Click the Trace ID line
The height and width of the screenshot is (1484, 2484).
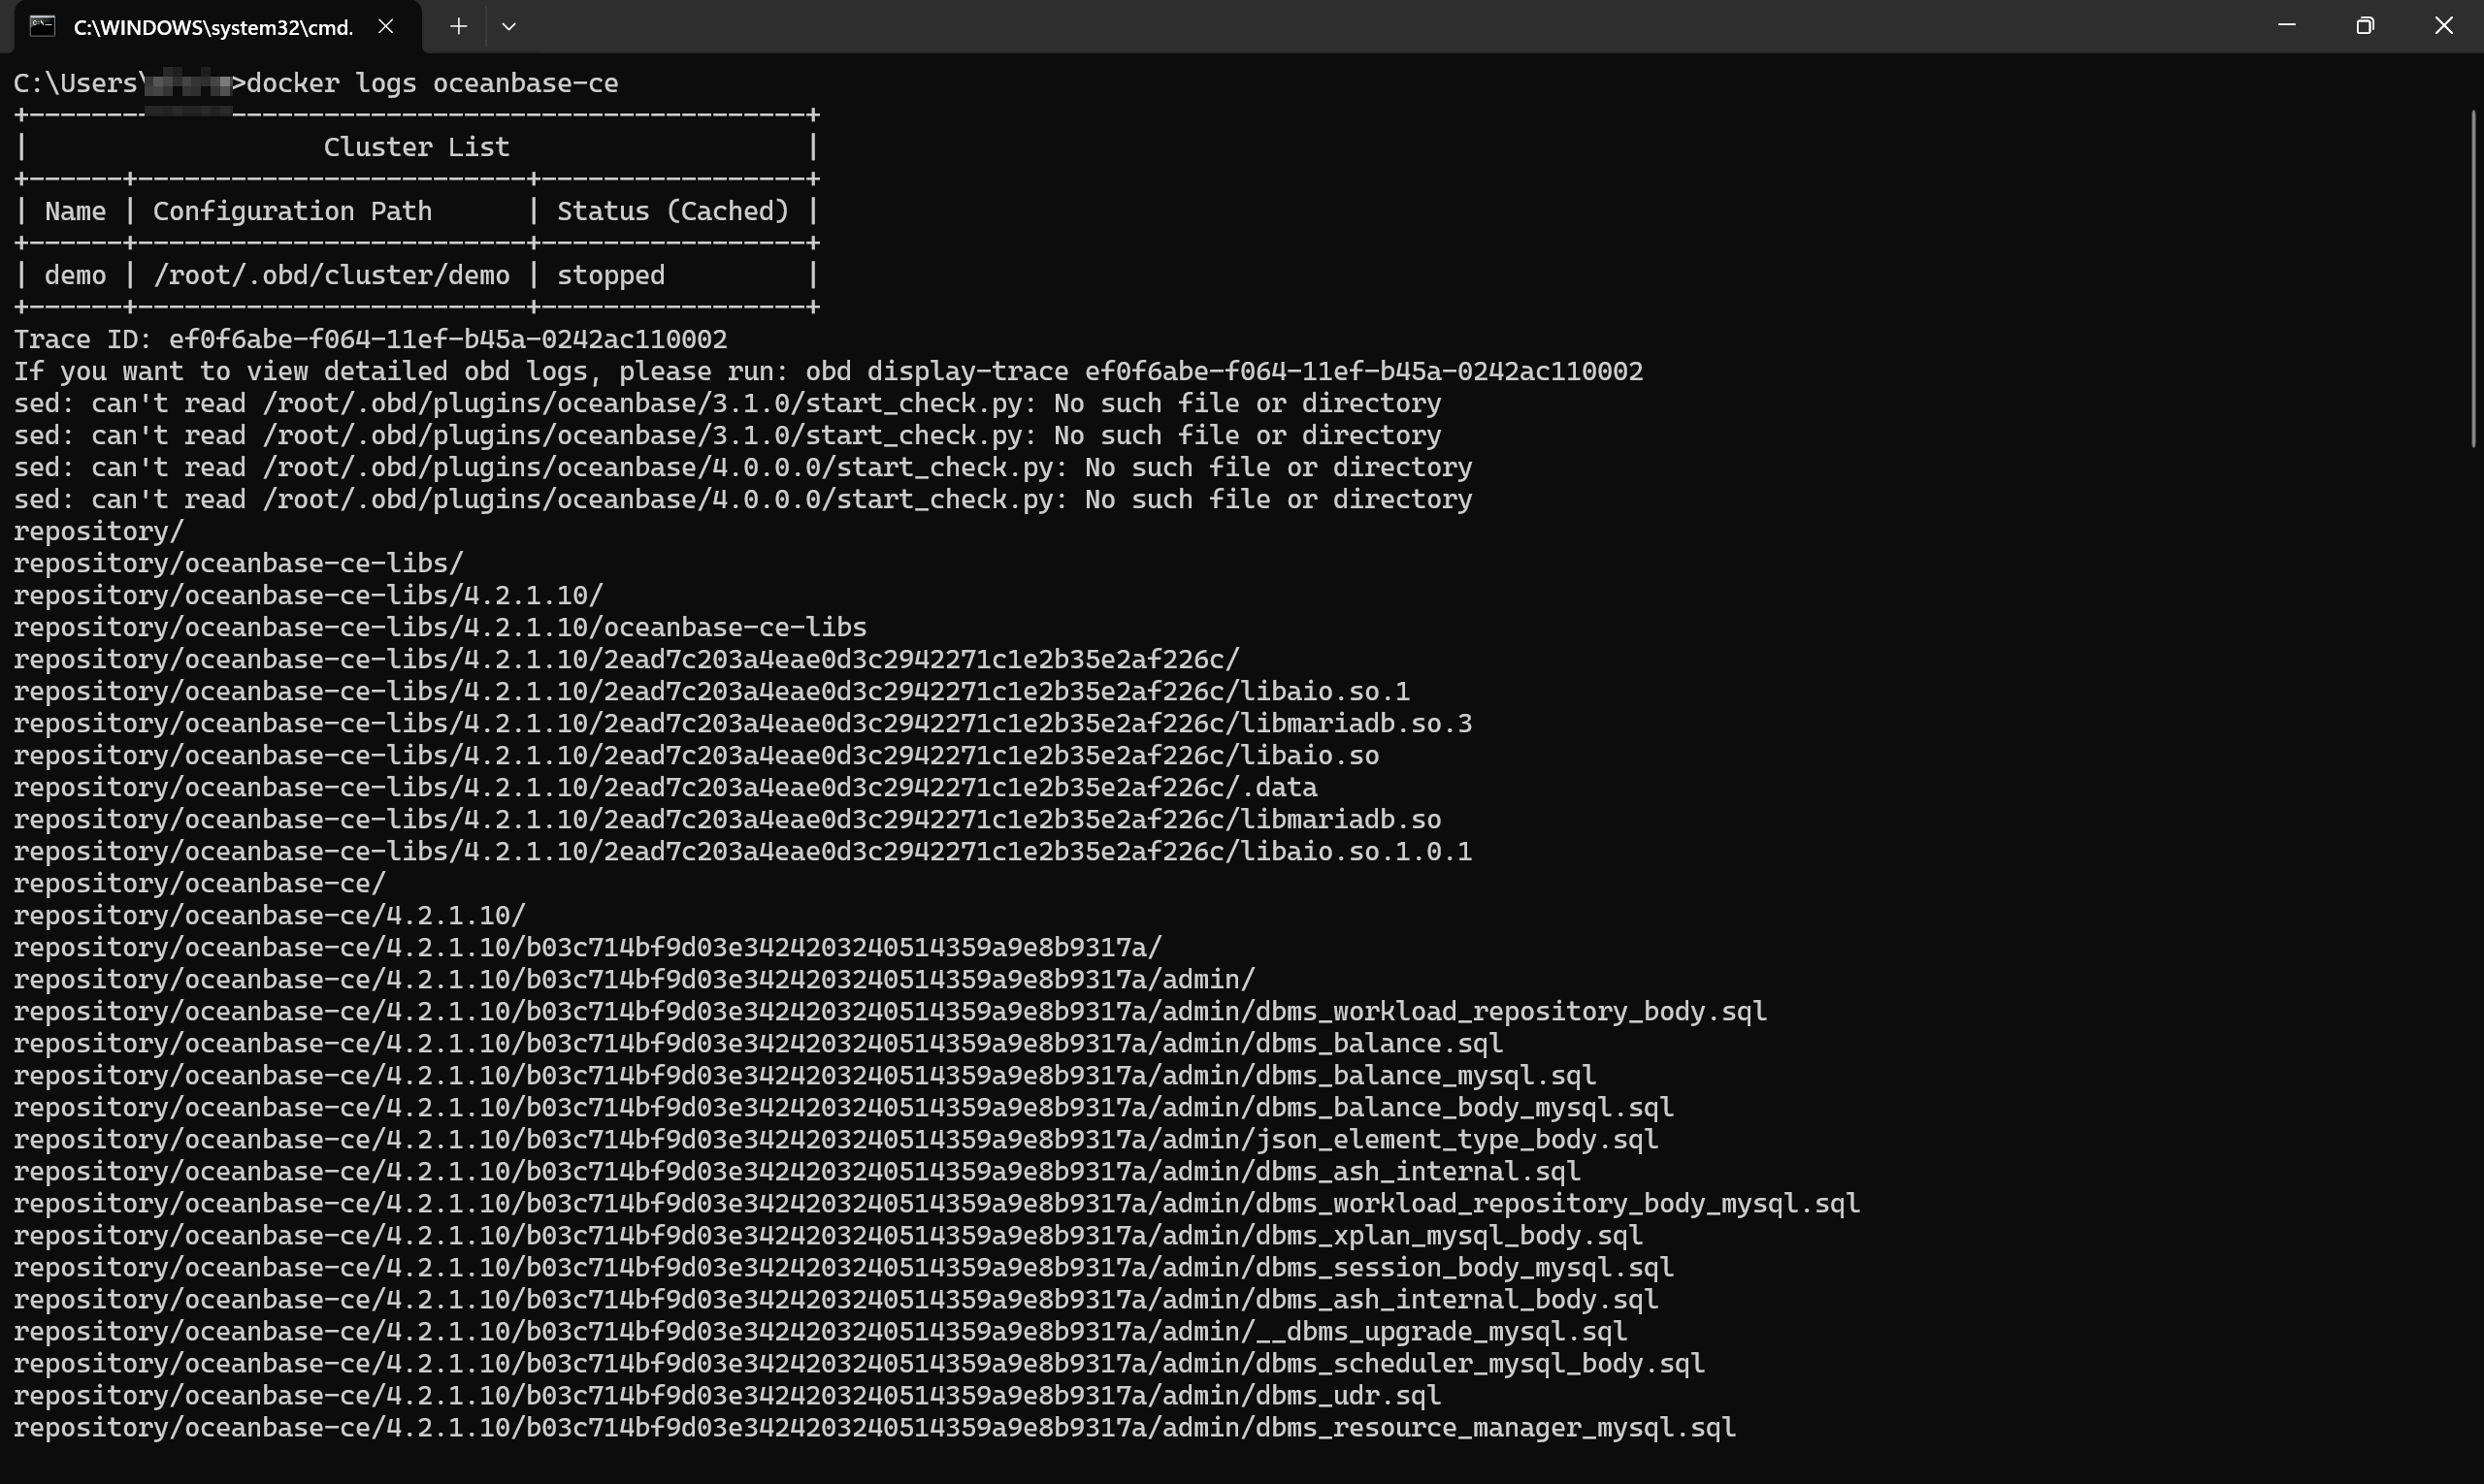click(370, 339)
